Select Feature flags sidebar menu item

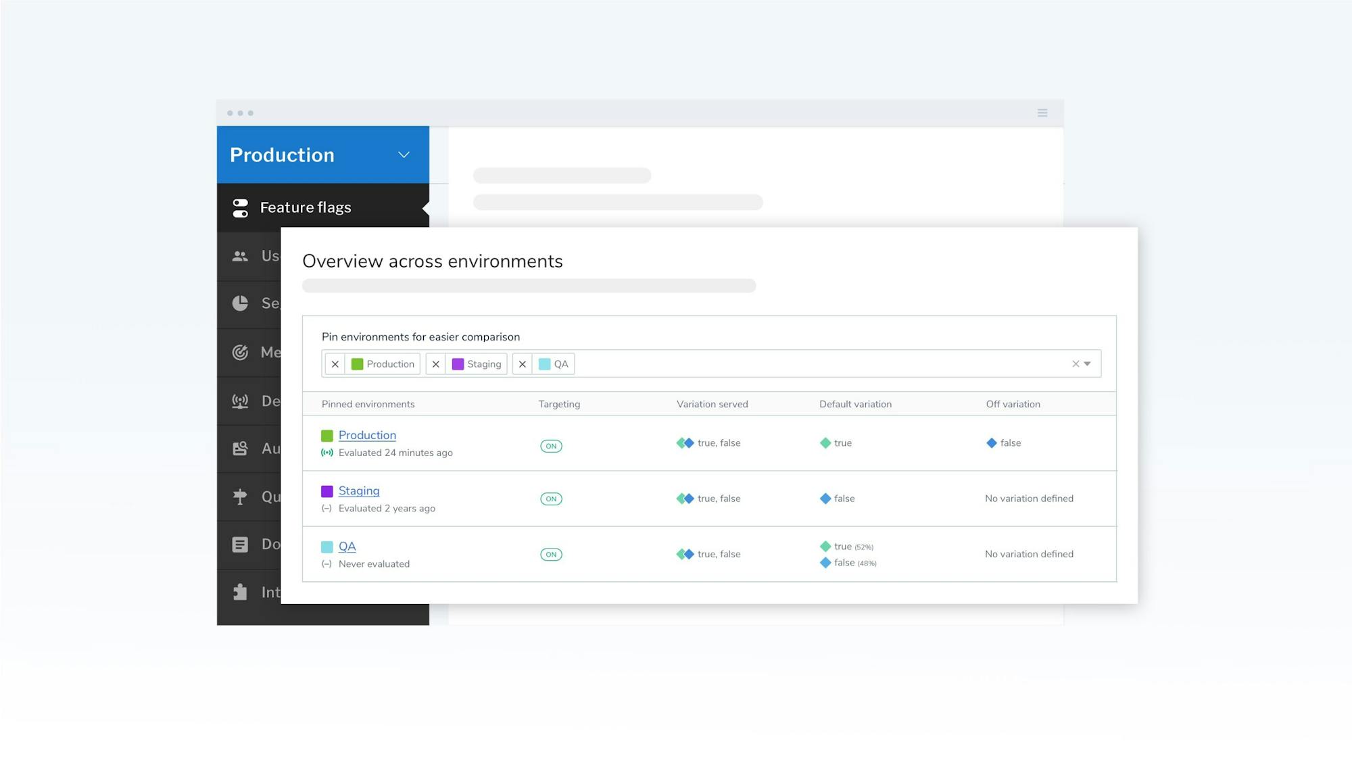click(306, 207)
